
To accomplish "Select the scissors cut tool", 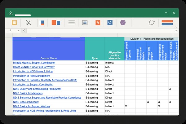I will 28,23.
